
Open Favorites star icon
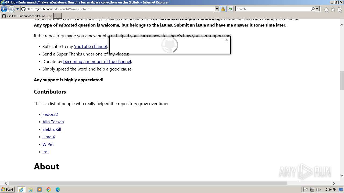[333, 9]
